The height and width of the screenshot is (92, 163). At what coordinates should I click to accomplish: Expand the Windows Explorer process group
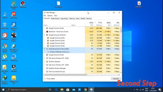coord(44,62)
